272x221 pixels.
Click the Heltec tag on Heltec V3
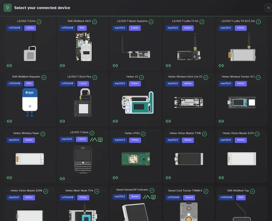pyautogui.click(x=135, y=84)
